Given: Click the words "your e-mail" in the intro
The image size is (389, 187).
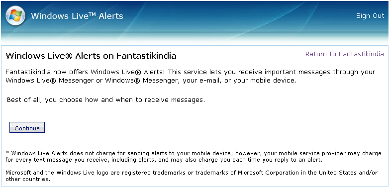Looking at the screenshot, I should coord(201,81).
